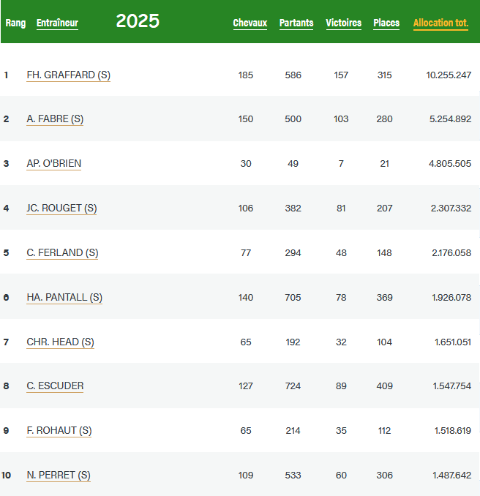The width and height of the screenshot is (480, 496).
Task: Click the 2025 year heading
Action: [138, 21]
